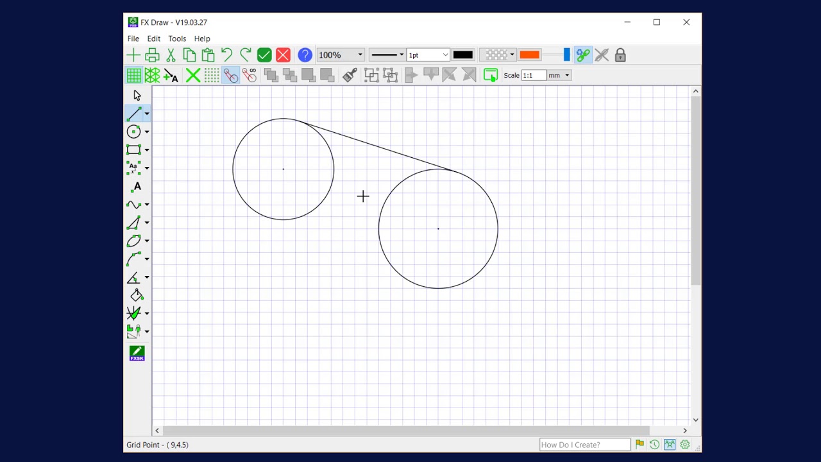
Task: Toggle the infinite tangent snap tool
Action: click(249, 76)
